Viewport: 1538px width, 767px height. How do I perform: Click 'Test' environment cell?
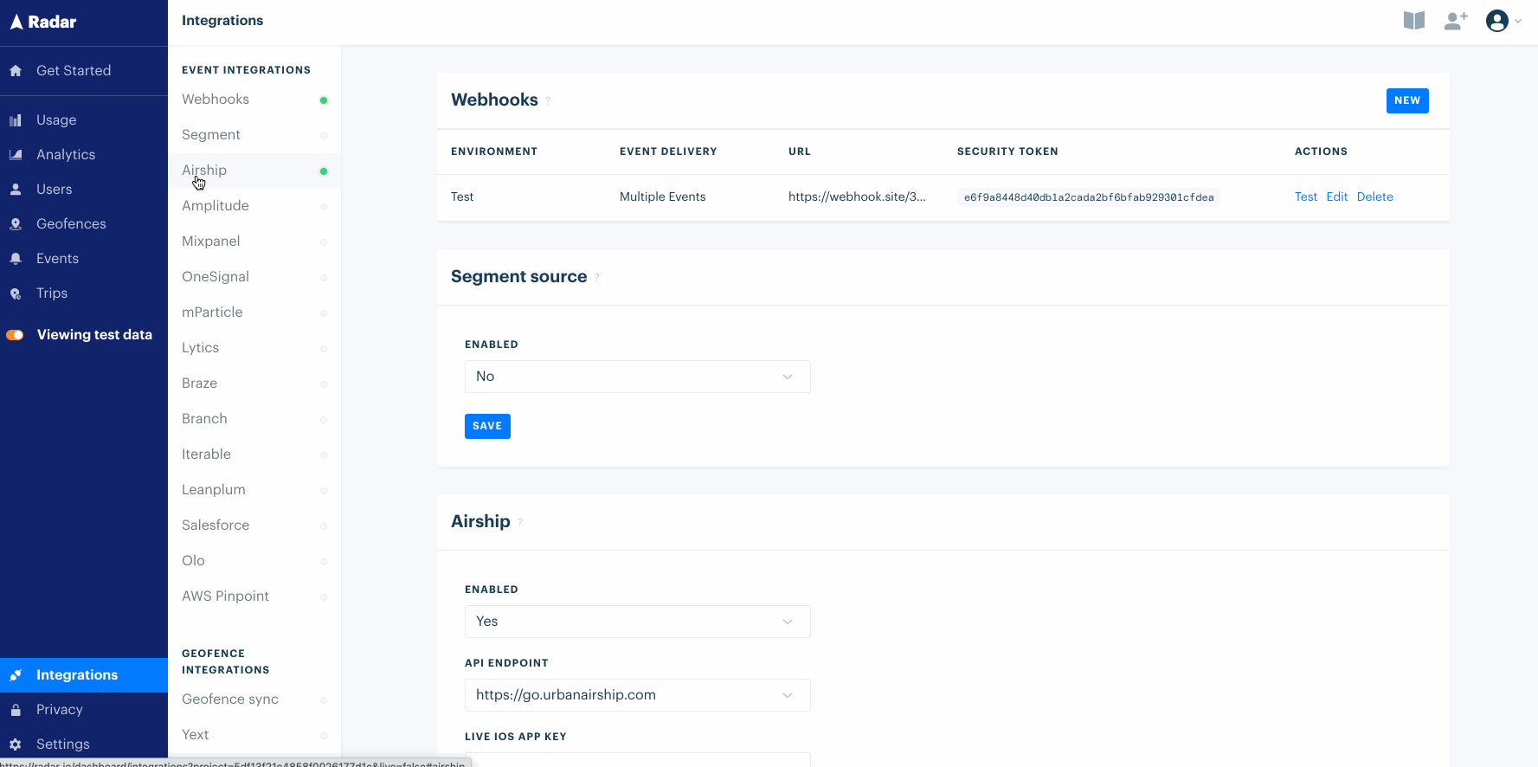[462, 197]
